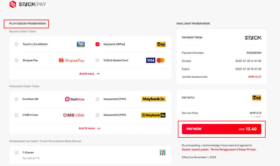Click the Effective November 1, 2023 text
Viewport: 280px width, 166px height.
tap(199, 157)
